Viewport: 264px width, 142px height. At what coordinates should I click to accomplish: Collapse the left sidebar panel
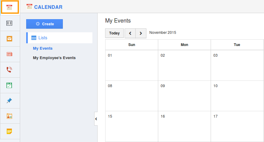(x=96, y=119)
